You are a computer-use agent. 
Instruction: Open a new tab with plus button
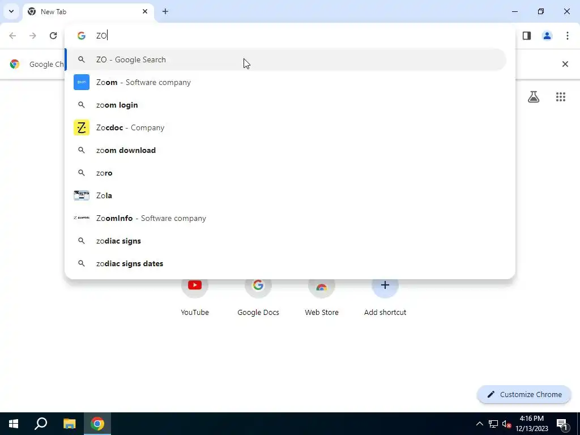[x=165, y=11]
